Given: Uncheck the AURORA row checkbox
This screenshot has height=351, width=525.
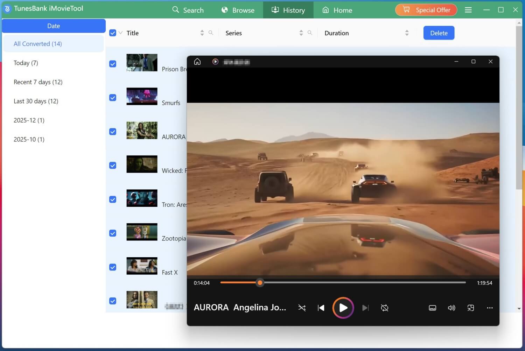Looking at the screenshot, I should point(113,132).
